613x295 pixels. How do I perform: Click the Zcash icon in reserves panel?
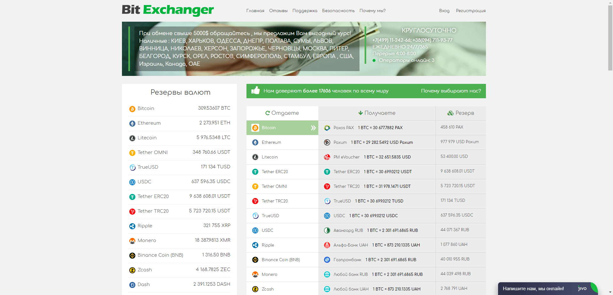tap(132, 270)
